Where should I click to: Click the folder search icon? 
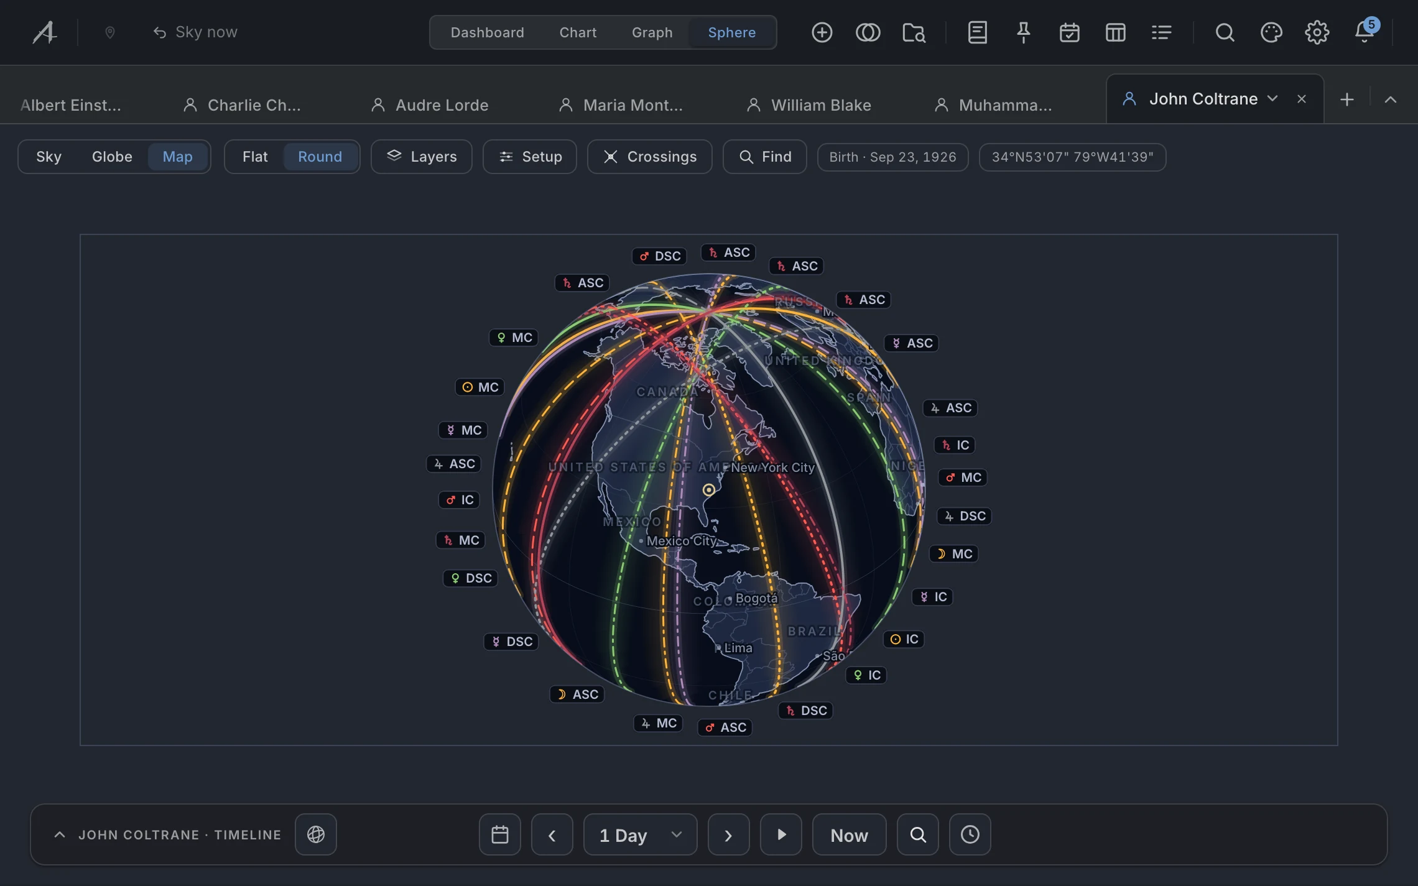click(914, 32)
